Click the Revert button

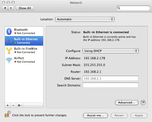[119, 116]
